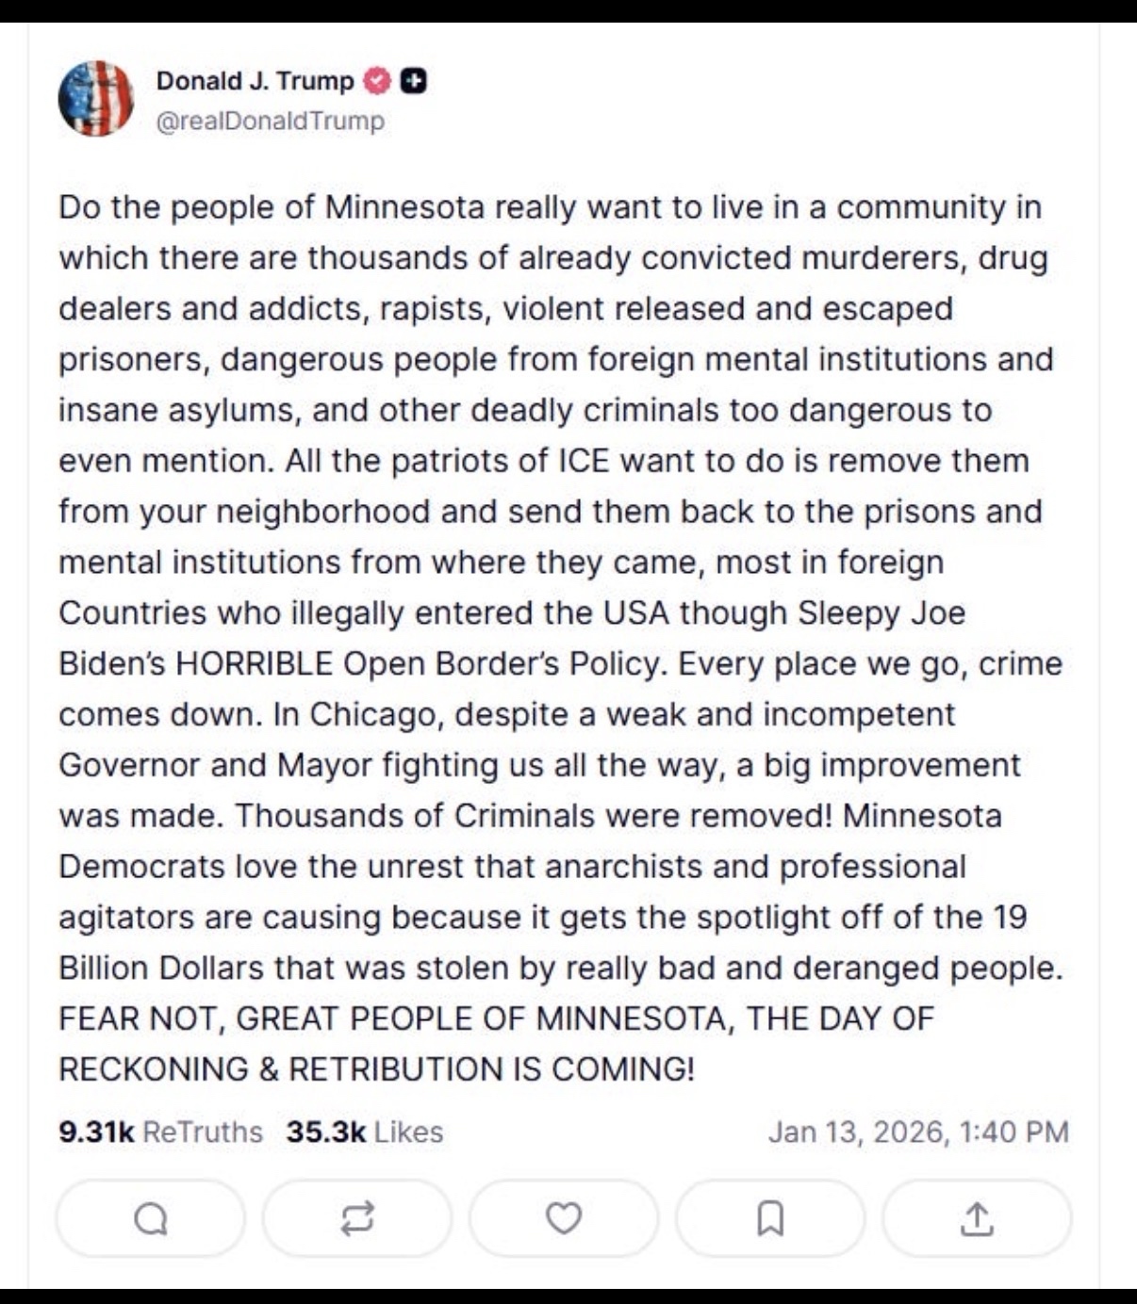Click the red verified checkmark badge
This screenshot has height=1304, width=1137.
pos(377,82)
